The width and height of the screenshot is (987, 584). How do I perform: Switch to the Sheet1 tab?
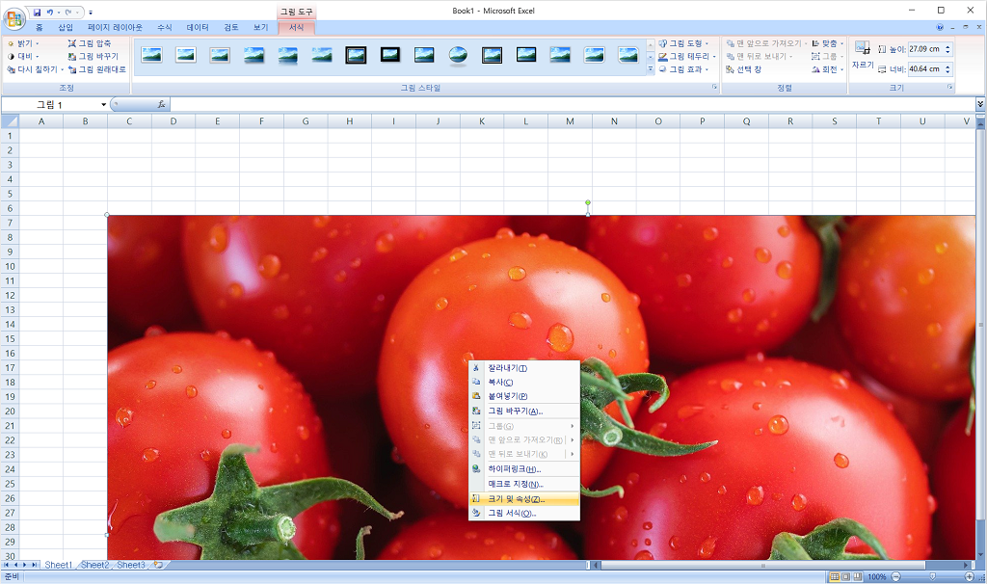point(59,565)
